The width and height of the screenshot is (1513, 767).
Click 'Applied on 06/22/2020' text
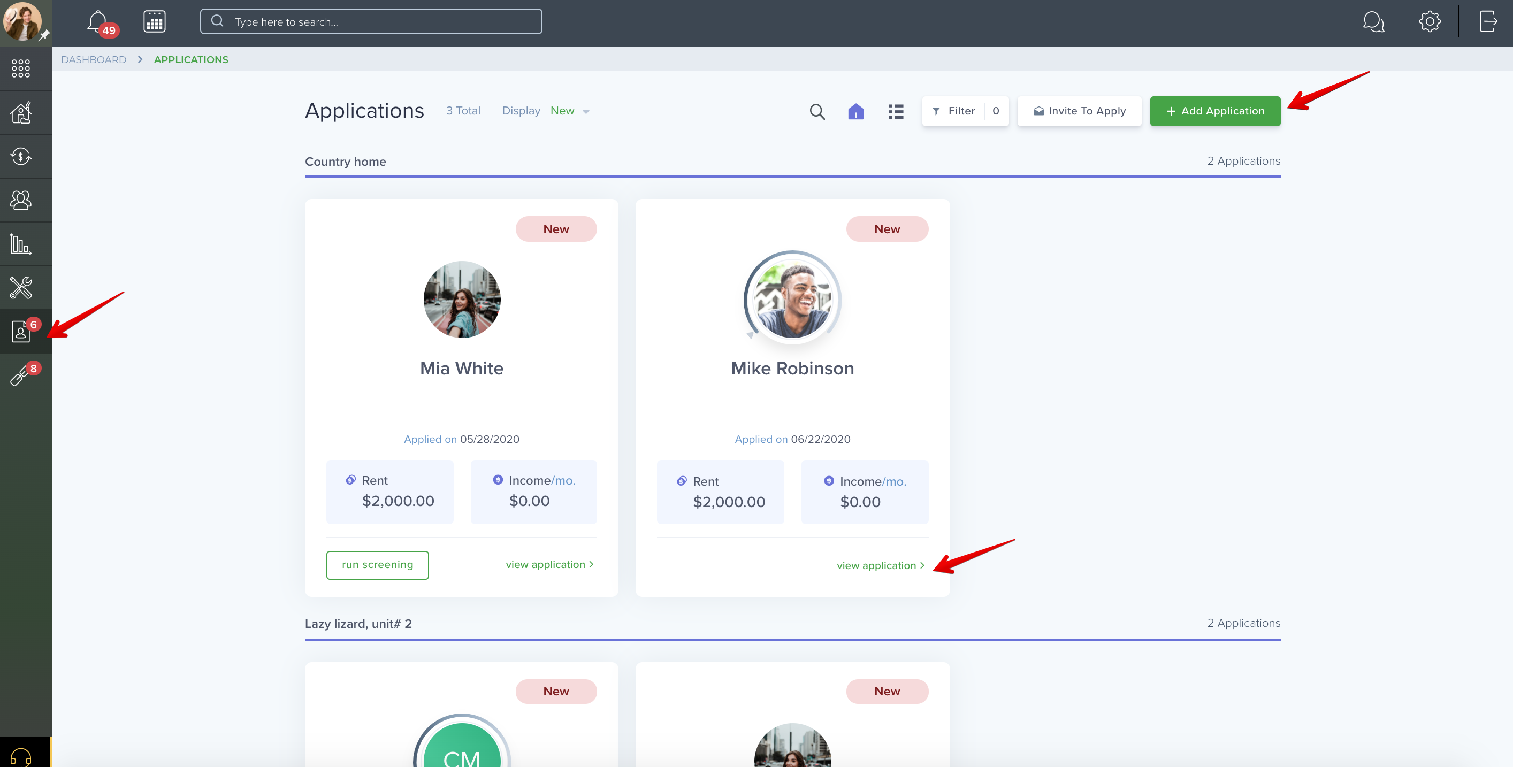coord(792,439)
